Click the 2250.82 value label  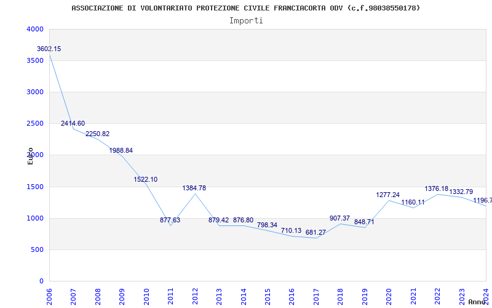tap(97, 134)
